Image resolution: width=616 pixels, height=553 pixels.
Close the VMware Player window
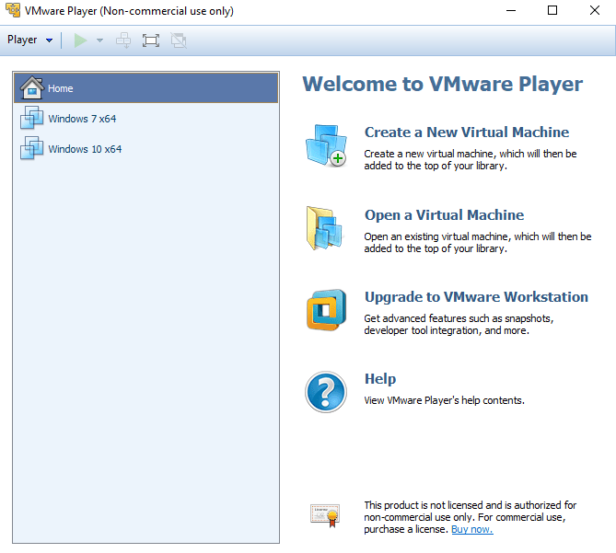pyautogui.click(x=595, y=11)
